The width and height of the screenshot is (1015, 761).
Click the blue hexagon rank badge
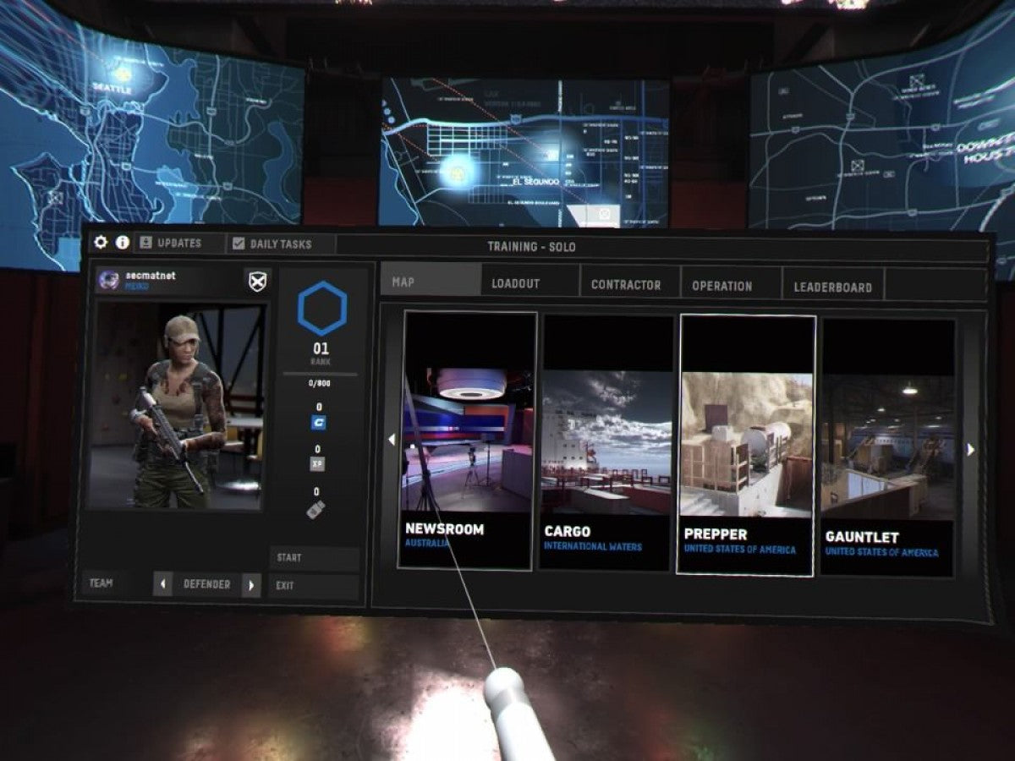tap(321, 309)
